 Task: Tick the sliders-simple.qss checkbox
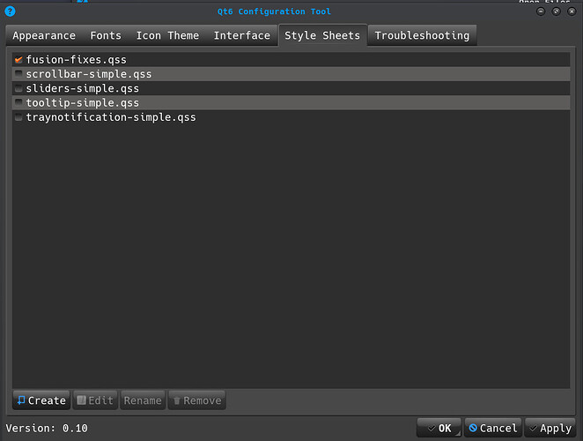click(x=18, y=88)
